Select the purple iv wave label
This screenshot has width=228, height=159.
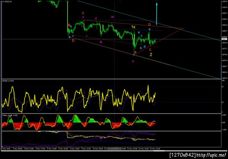point(112,17)
